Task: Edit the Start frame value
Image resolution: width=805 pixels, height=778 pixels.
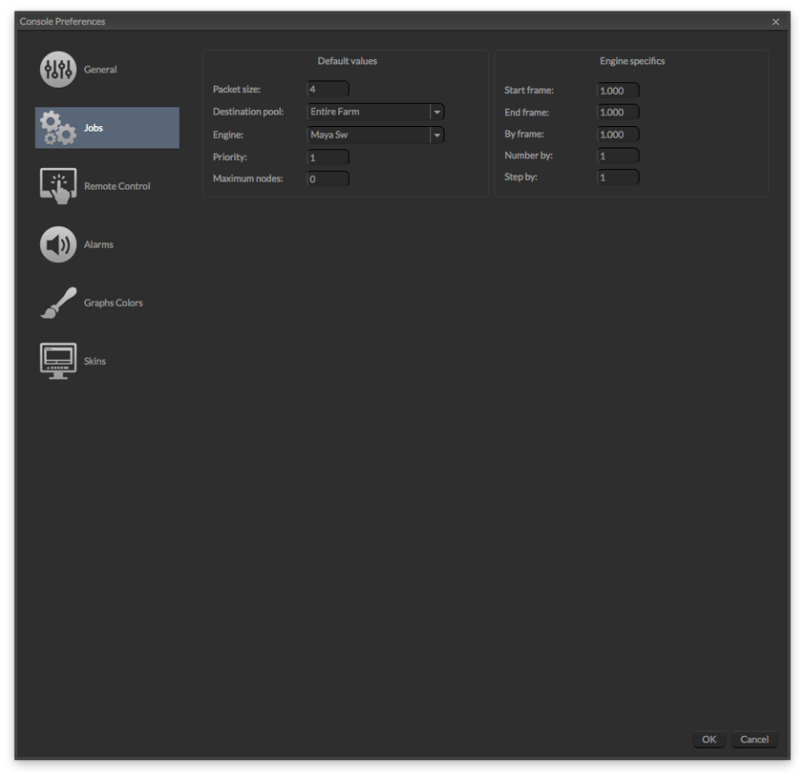Action: click(x=617, y=89)
